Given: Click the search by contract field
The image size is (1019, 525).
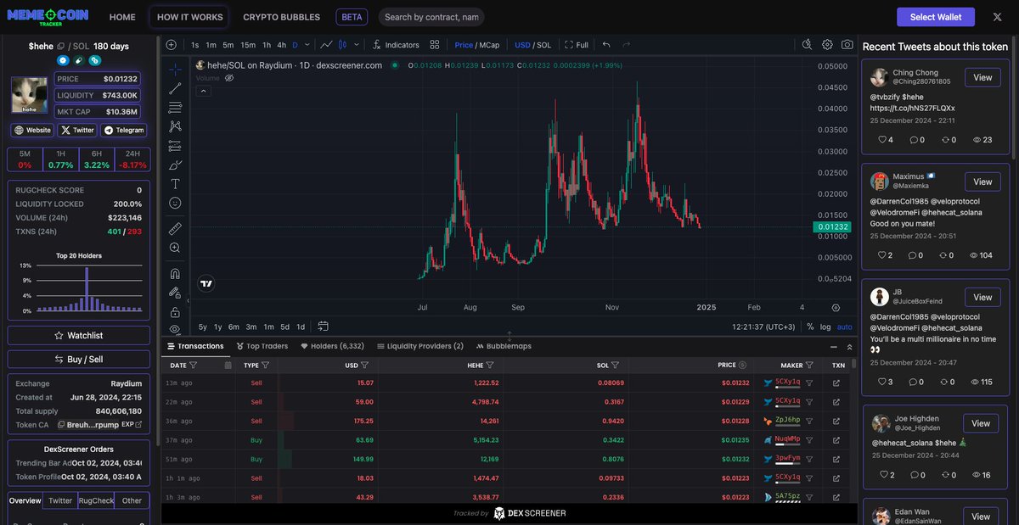Looking at the screenshot, I should 431,17.
